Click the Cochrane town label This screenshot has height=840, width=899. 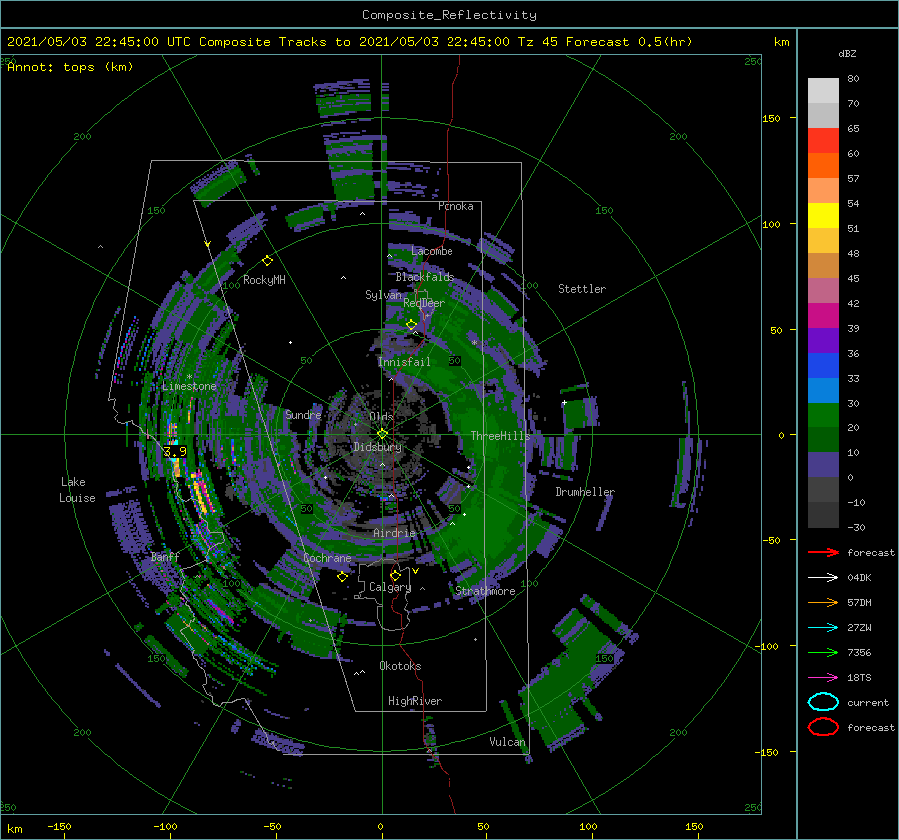[x=327, y=558]
